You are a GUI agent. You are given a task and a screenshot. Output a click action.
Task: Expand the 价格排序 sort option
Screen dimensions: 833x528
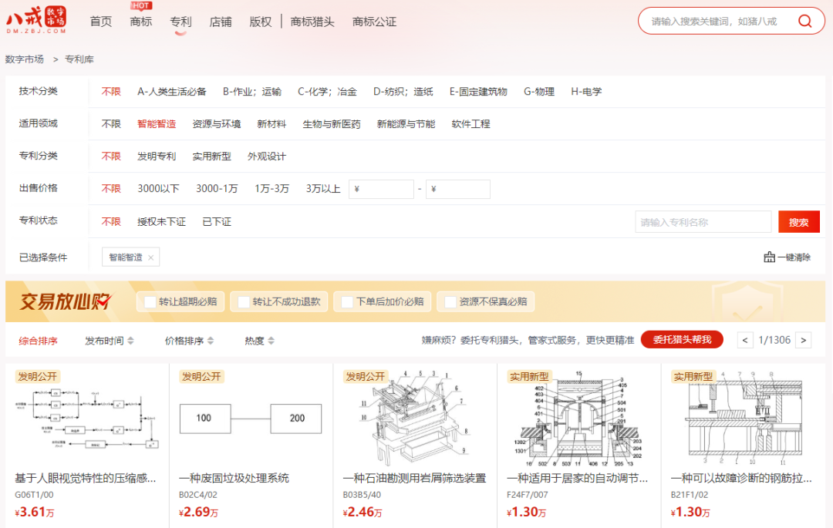pyautogui.click(x=189, y=341)
